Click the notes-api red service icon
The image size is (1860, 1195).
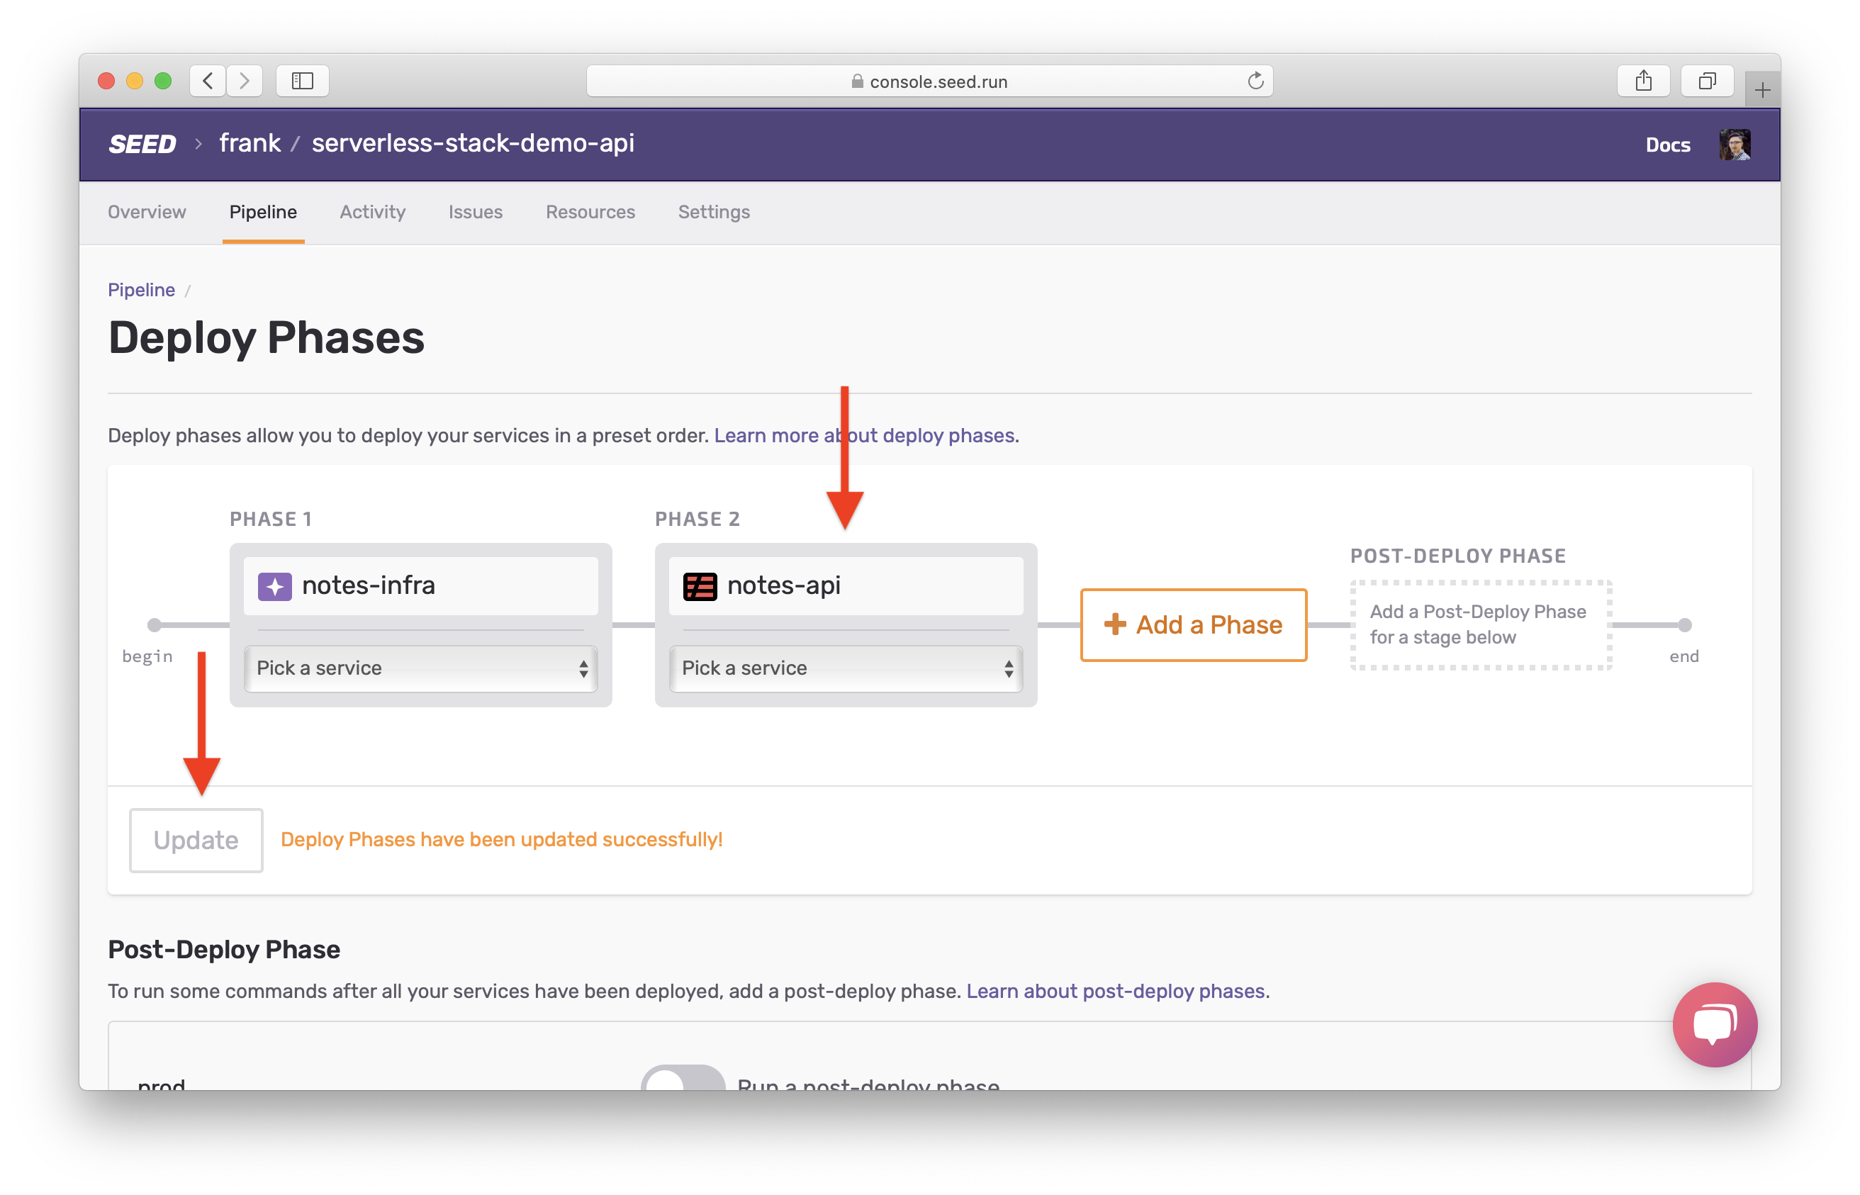click(699, 586)
